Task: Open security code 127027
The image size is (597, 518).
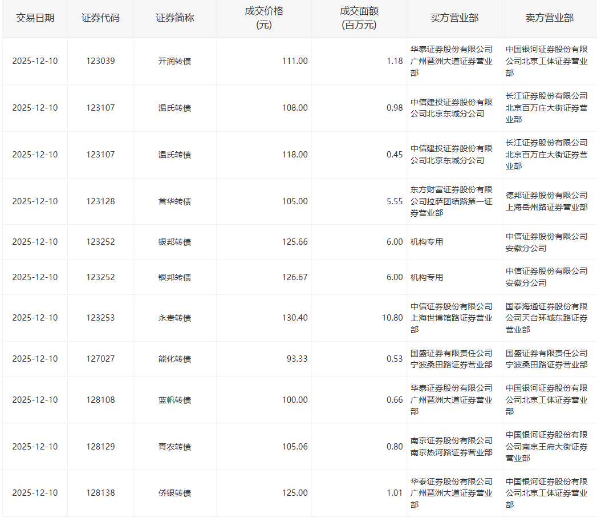Action: tap(100, 359)
